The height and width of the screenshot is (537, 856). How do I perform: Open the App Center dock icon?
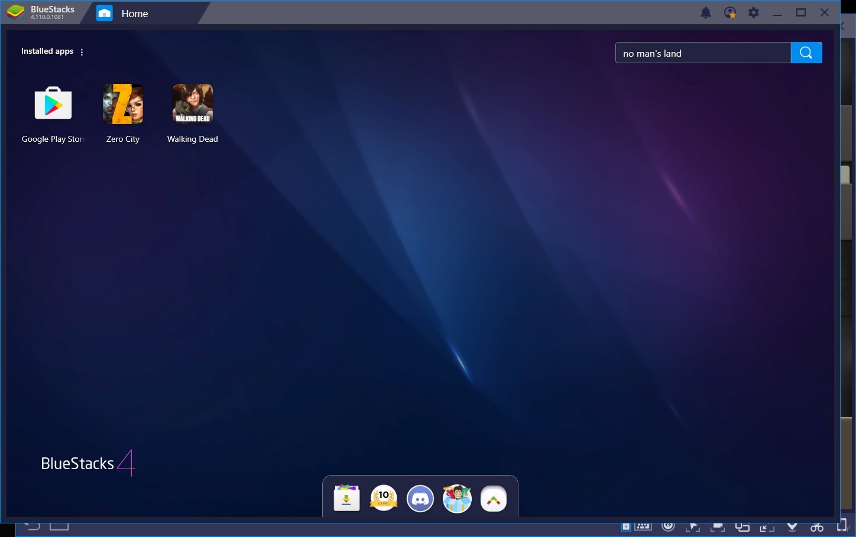pyautogui.click(x=347, y=498)
